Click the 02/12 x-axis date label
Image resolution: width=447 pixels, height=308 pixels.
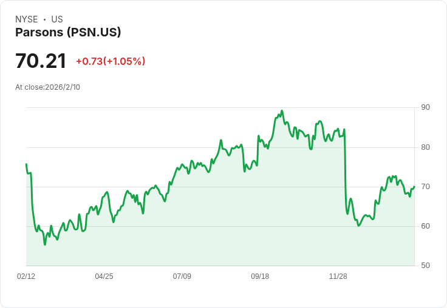coord(26,276)
